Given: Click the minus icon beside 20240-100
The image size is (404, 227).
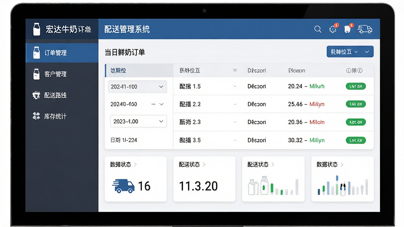Looking at the screenshot, I should (153, 104).
